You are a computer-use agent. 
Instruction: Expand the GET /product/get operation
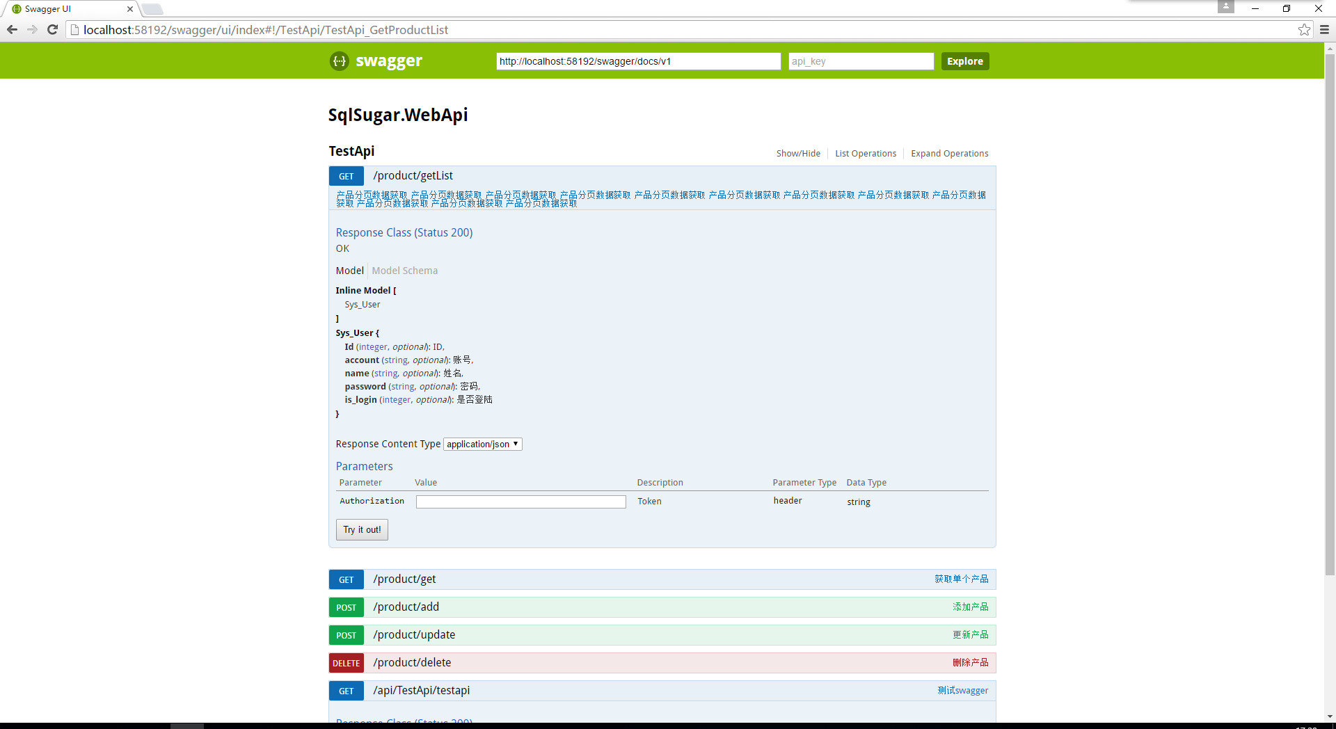(404, 579)
